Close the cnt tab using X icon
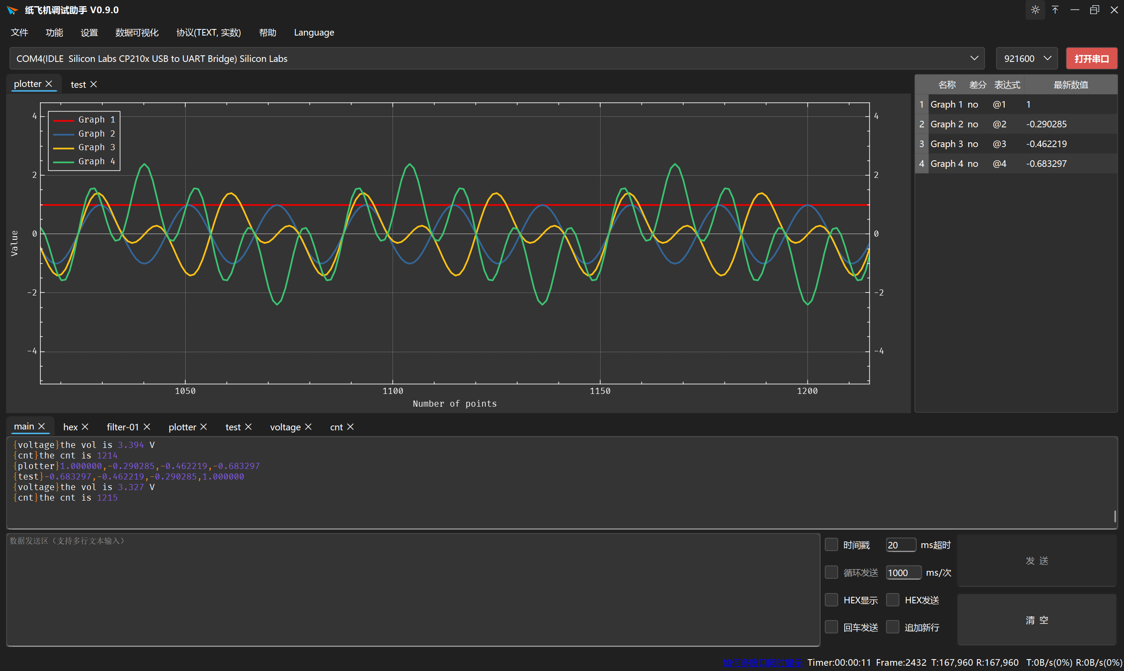1124x671 pixels. coord(350,427)
